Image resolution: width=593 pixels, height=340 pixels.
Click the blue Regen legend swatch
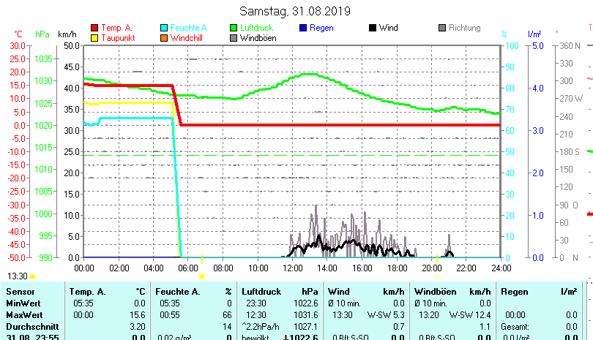click(303, 28)
